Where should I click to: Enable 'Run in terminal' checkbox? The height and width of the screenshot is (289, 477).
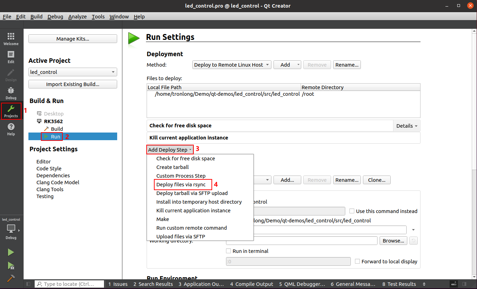[228, 251]
